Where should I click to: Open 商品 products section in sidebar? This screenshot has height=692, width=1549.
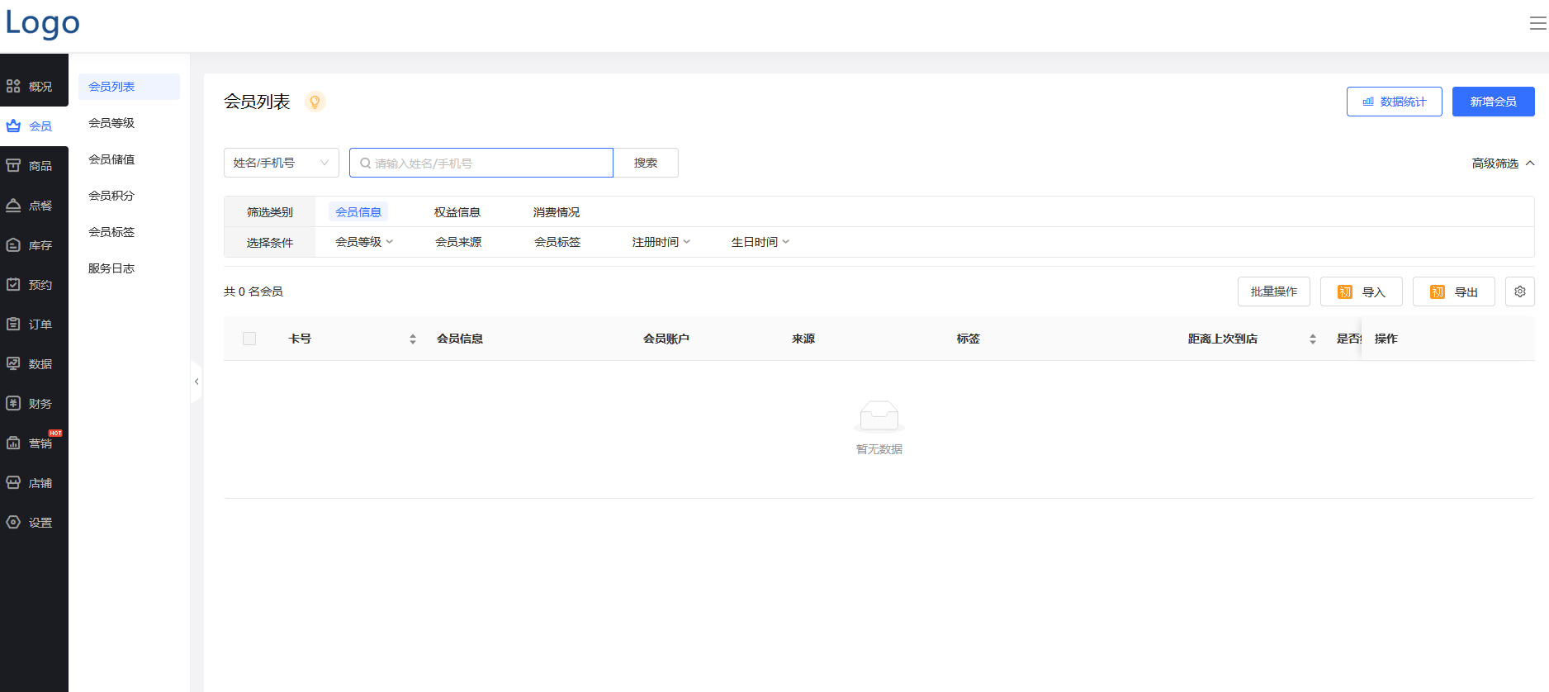tap(34, 166)
